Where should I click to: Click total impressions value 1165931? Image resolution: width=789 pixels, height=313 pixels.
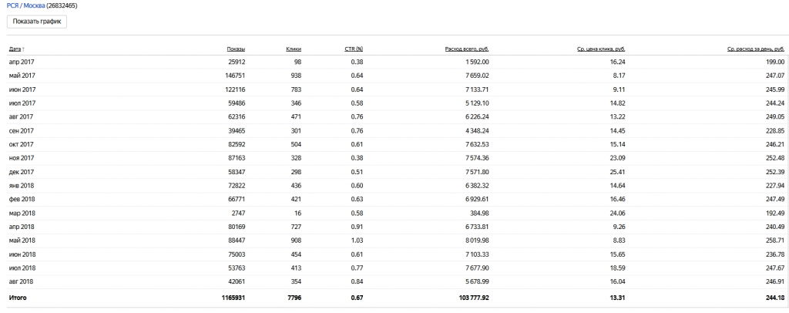coord(231,297)
